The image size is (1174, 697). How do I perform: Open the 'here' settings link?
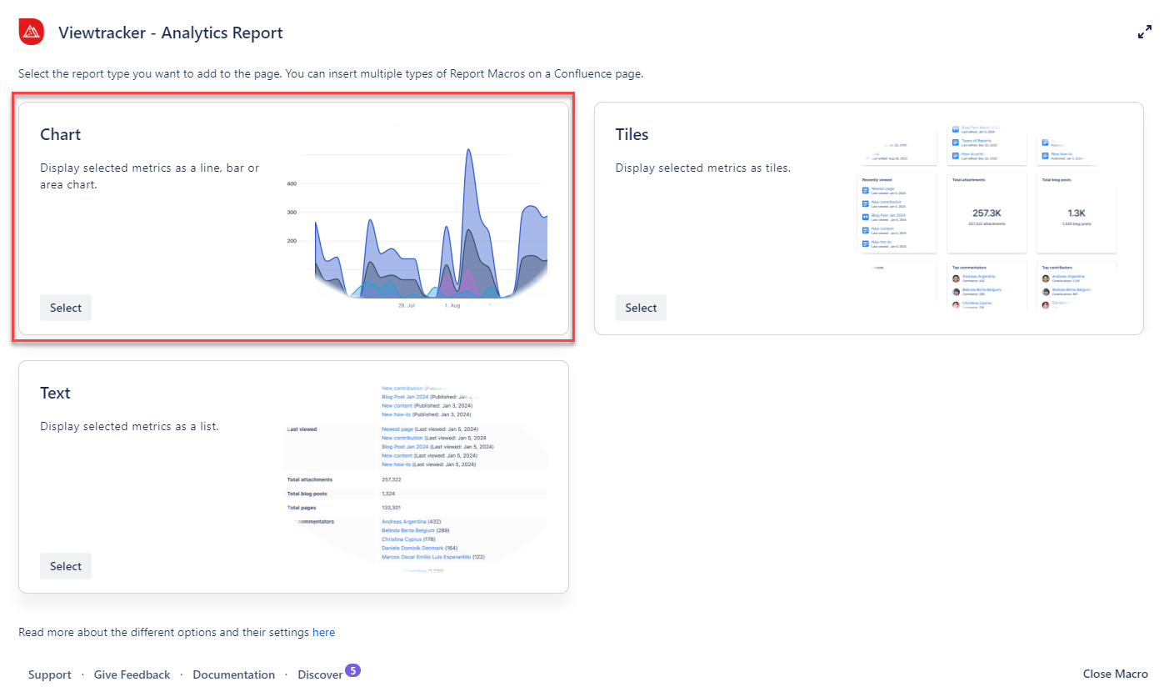[x=323, y=632]
